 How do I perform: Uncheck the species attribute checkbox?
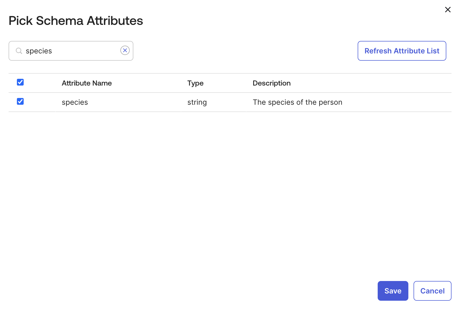pyautogui.click(x=20, y=101)
